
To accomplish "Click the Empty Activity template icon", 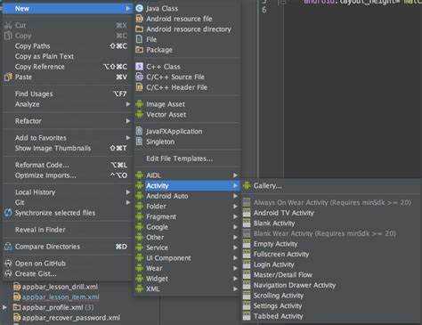I will click(247, 244).
